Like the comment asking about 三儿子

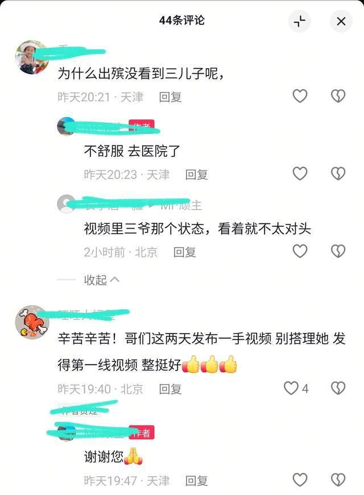[300, 96]
